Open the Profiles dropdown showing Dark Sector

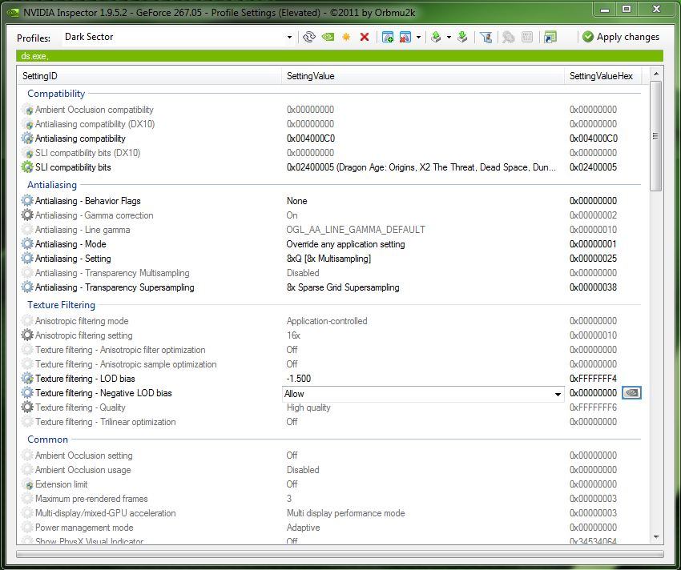(288, 38)
